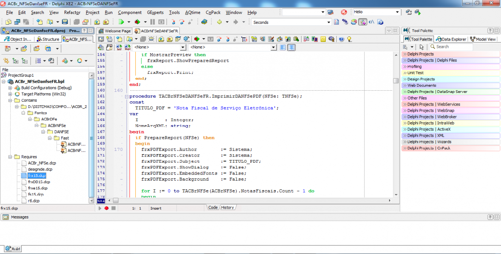Open the 'Hélio' desktop layout dropdown

coord(397,12)
